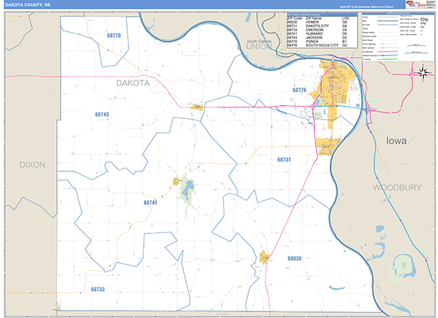Click the ZIP code label 68030
This screenshot has height=318, width=438.
tap(294, 258)
